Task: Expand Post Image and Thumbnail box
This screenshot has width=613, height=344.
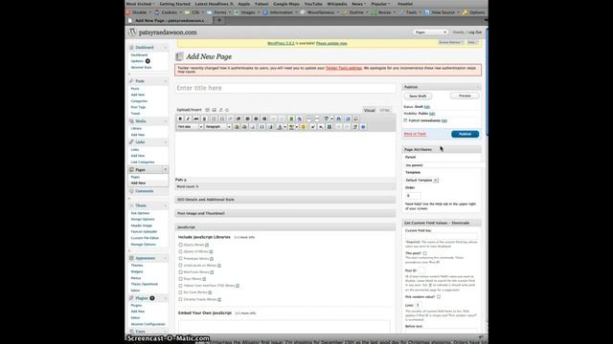Action: coord(285,213)
